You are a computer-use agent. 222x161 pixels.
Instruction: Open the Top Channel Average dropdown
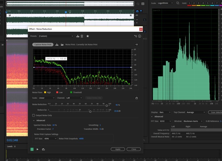(x=196, y=113)
